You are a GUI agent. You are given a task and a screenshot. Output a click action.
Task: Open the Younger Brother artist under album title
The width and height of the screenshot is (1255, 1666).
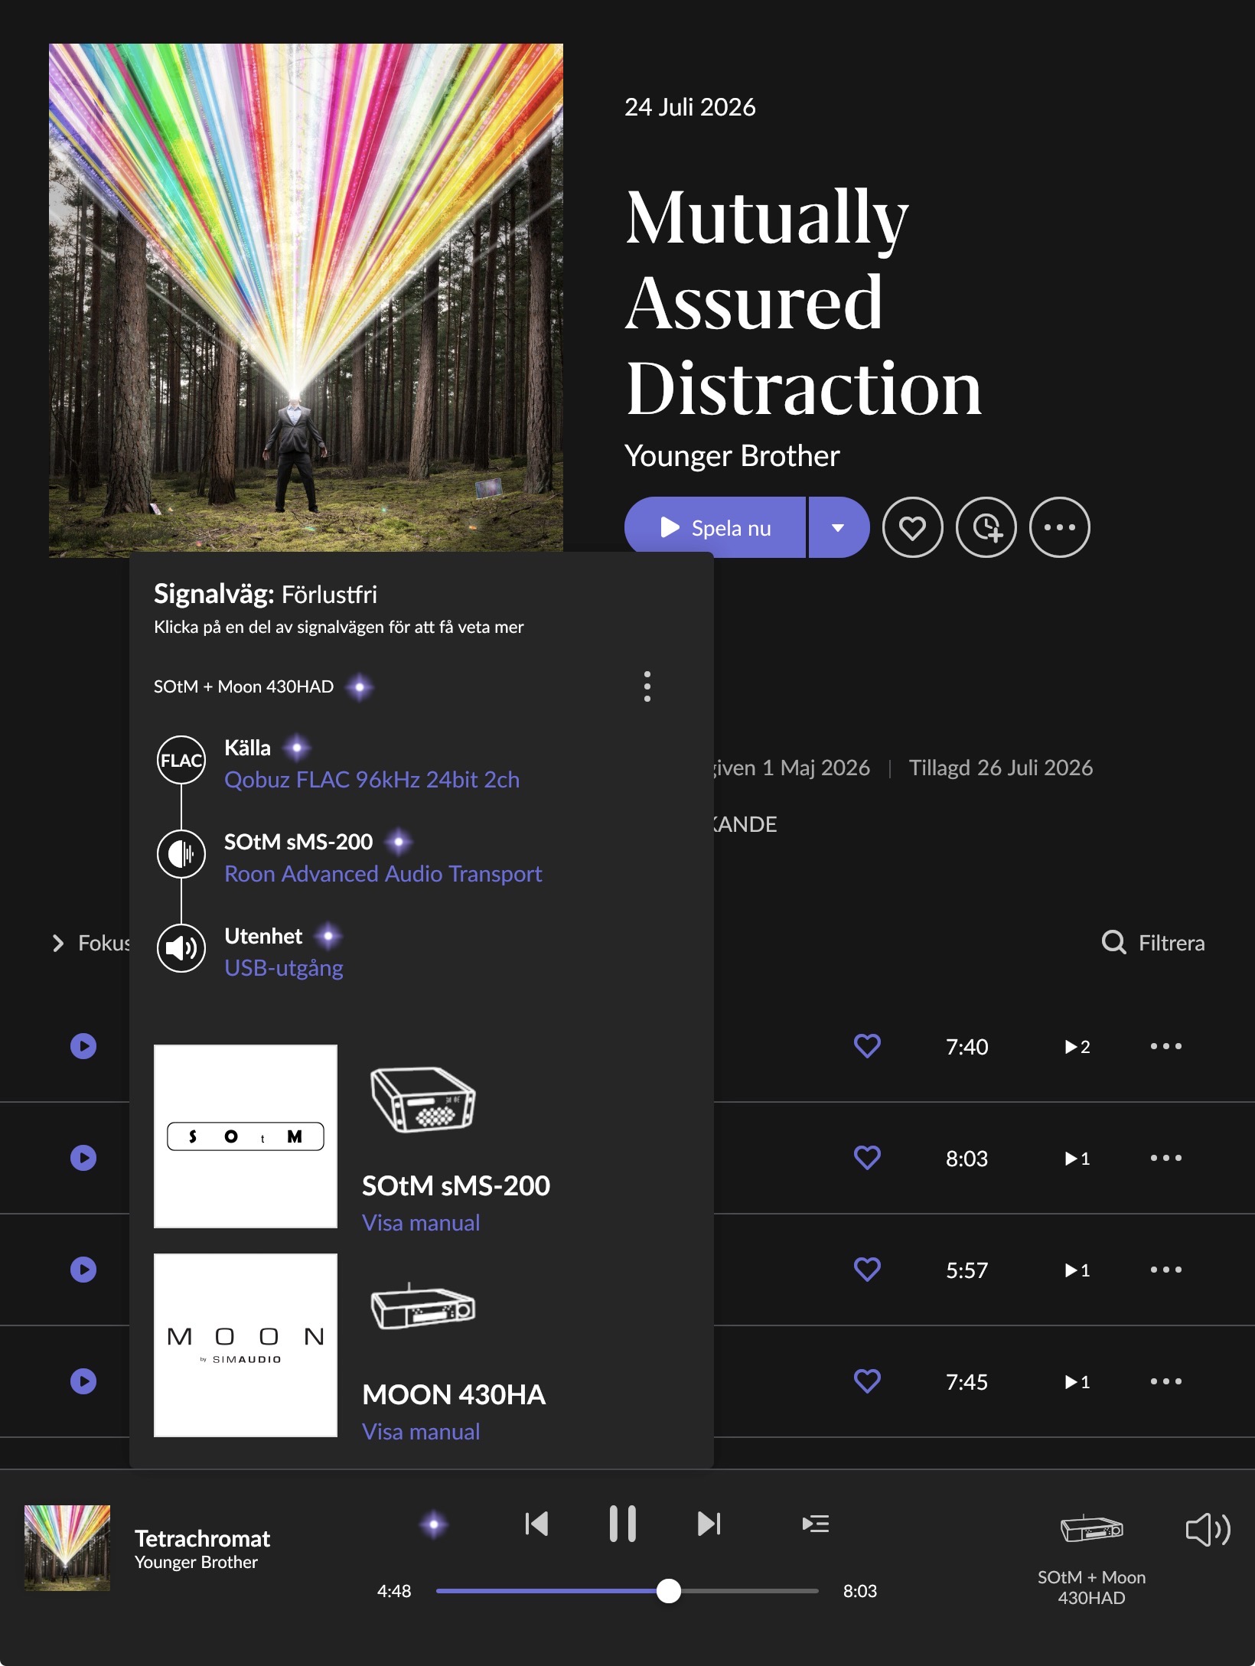point(732,455)
